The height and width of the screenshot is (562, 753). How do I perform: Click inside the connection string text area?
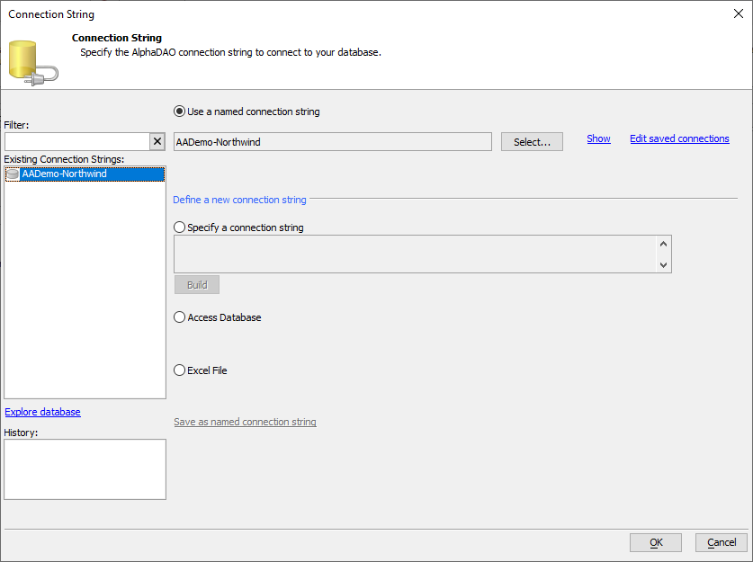[415, 254]
